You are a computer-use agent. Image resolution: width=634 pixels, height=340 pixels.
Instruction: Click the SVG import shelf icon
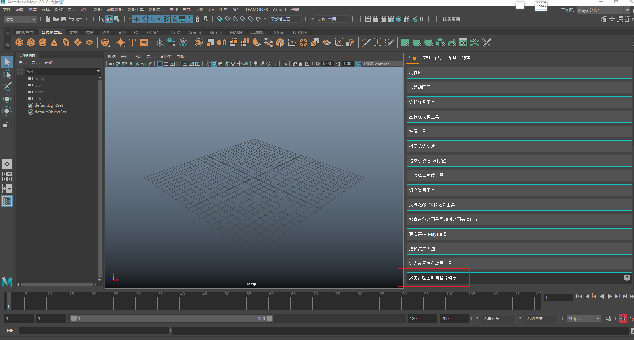pyautogui.click(x=144, y=42)
